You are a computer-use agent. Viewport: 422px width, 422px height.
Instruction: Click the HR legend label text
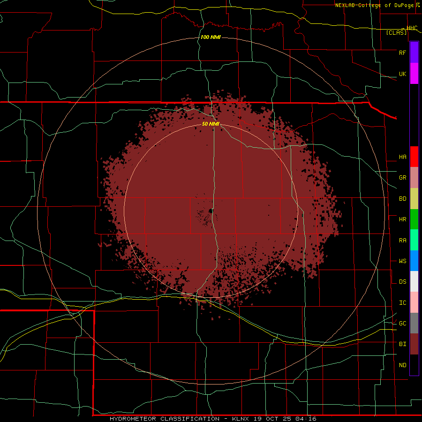coord(402,219)
